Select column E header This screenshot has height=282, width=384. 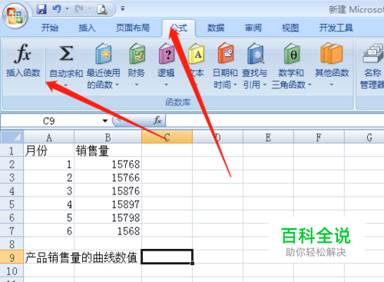pos(268,138)
